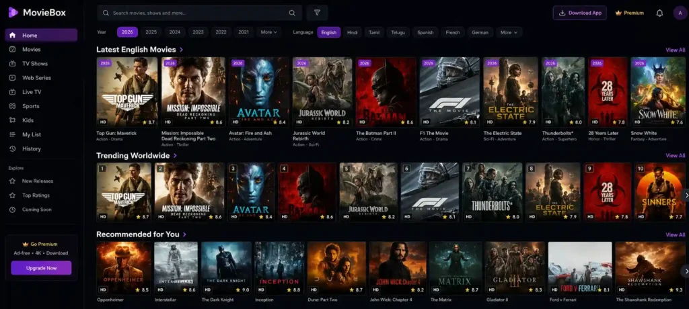Open The Shawshank Redemption poster
Screen dimensions: 689x309
point(651,268)
